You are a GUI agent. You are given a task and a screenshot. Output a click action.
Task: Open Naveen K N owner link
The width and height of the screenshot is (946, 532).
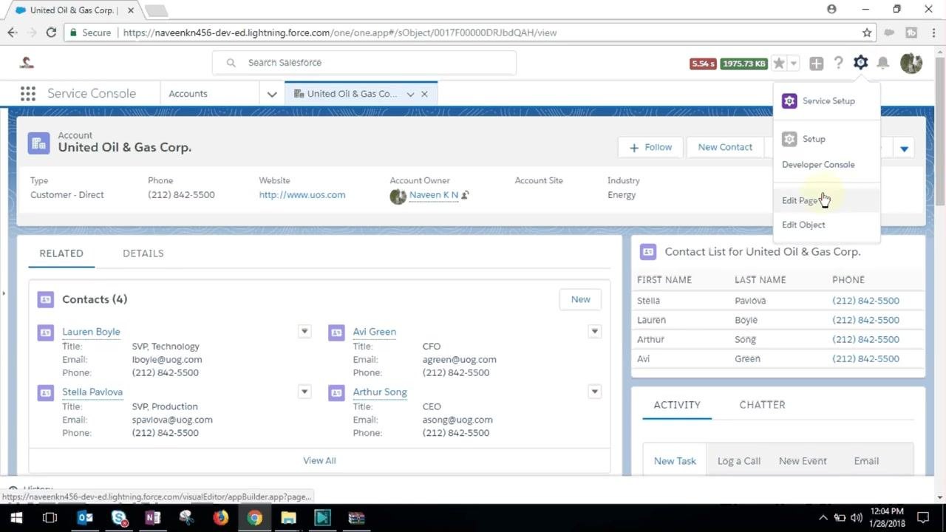(434, 195)
